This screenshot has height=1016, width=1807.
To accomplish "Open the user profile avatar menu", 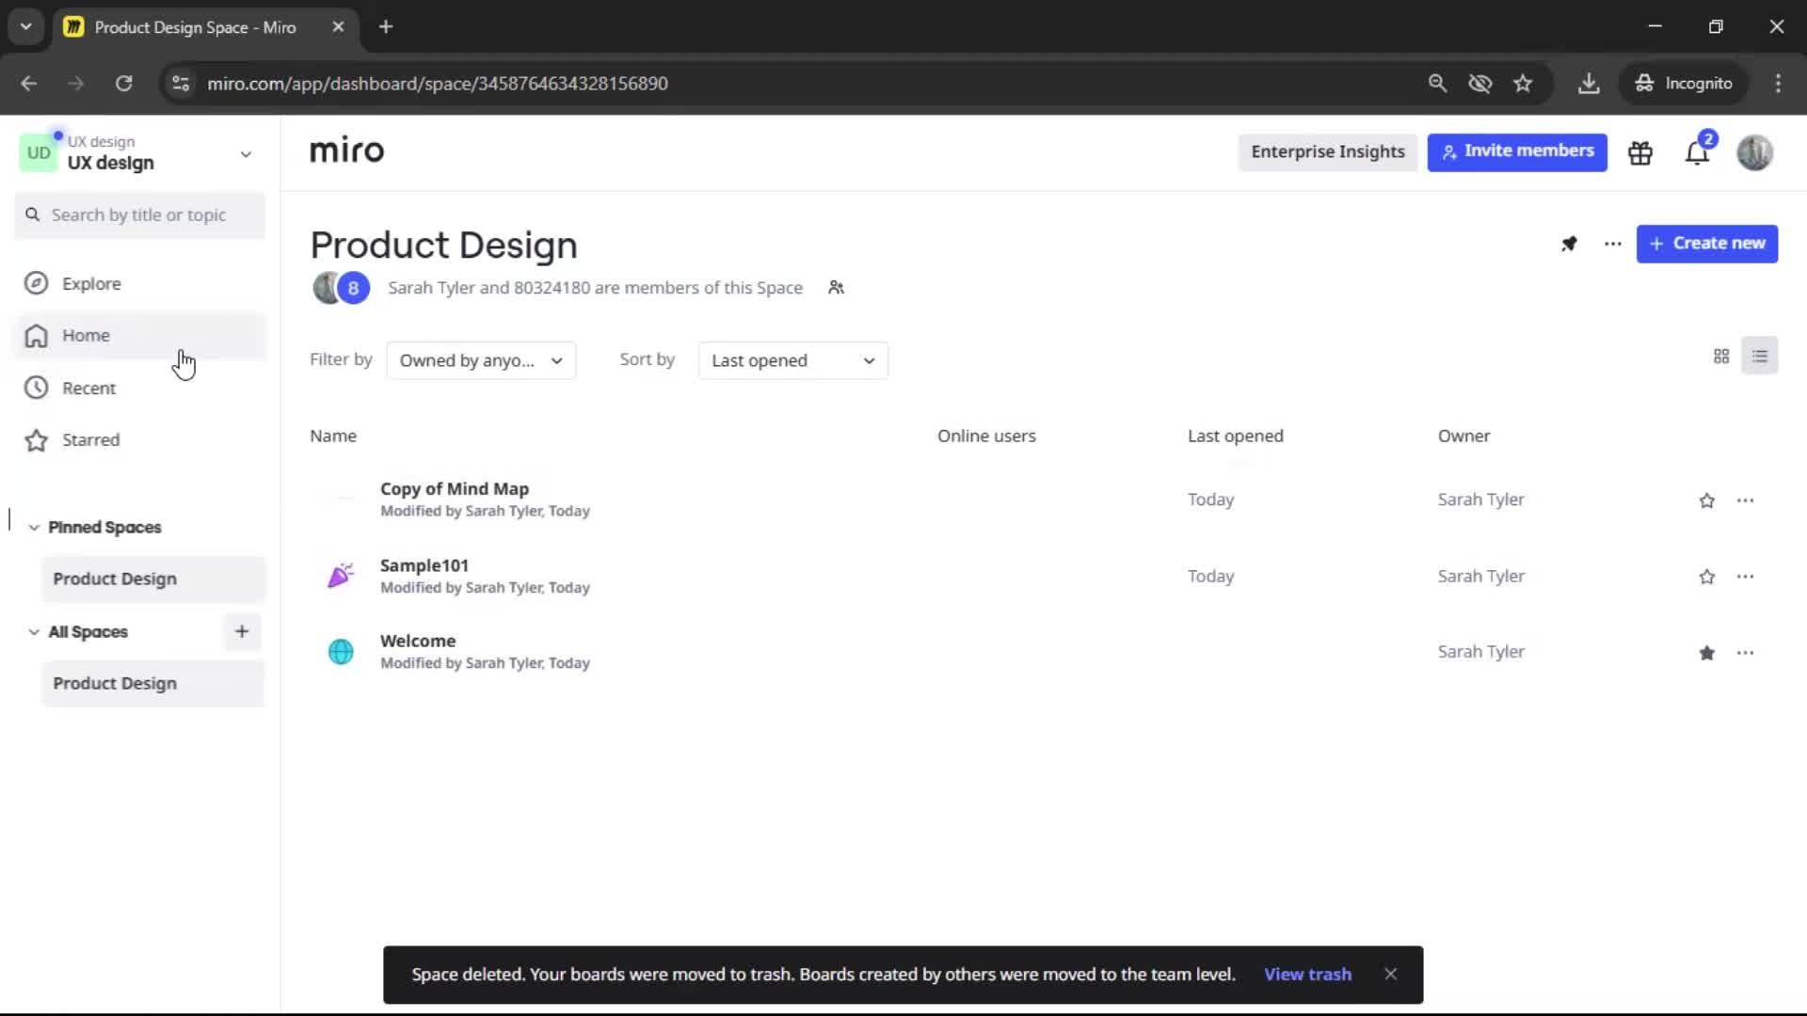I will [x=1754, y=152].
